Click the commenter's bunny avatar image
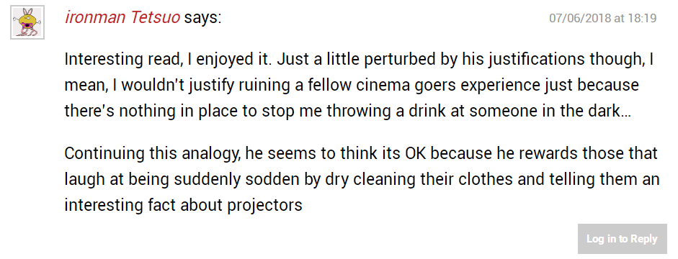This screenshot has width=678, height=259. pos(27,22)
